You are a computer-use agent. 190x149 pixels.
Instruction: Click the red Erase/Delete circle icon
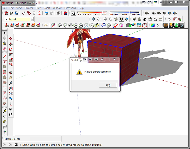point(40,13)
